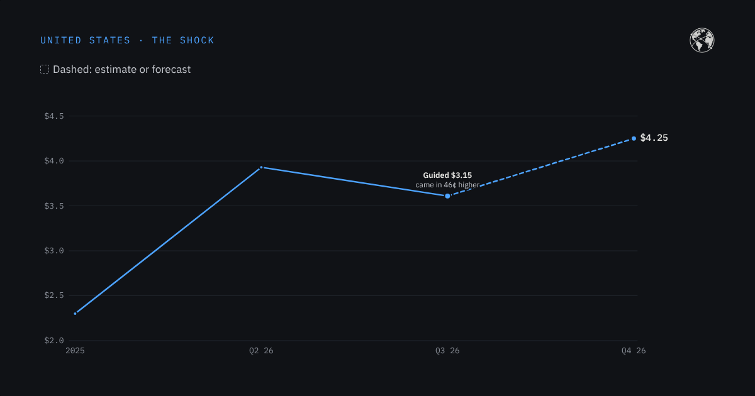Select the $4.25 end value label

[654, 138]
